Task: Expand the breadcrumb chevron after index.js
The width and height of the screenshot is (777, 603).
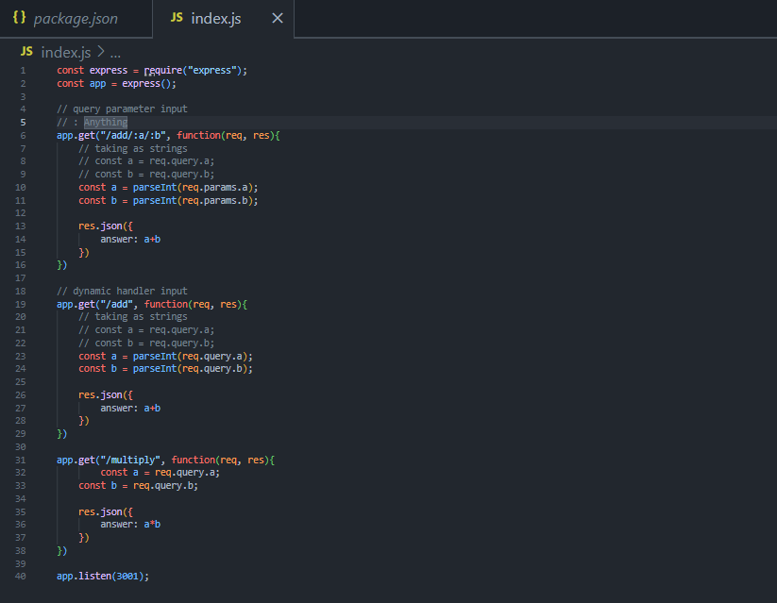Action: (x=101, y=52)
